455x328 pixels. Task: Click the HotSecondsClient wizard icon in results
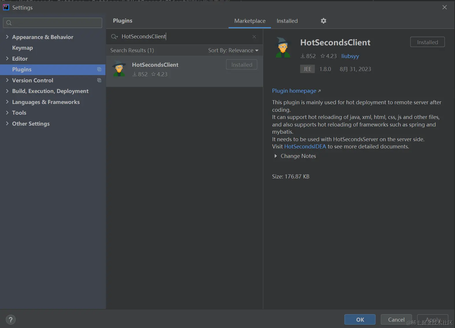pyautogui.click(x=119, y=69)
